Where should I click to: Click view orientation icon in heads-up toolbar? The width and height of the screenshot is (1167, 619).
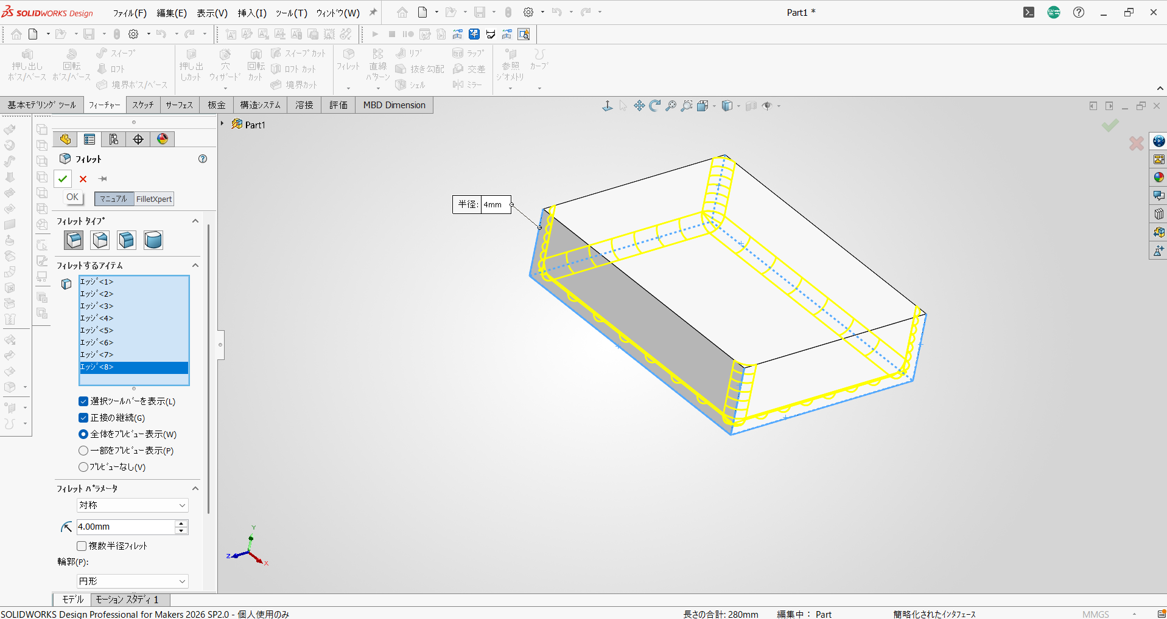click(x=703, y=106)
